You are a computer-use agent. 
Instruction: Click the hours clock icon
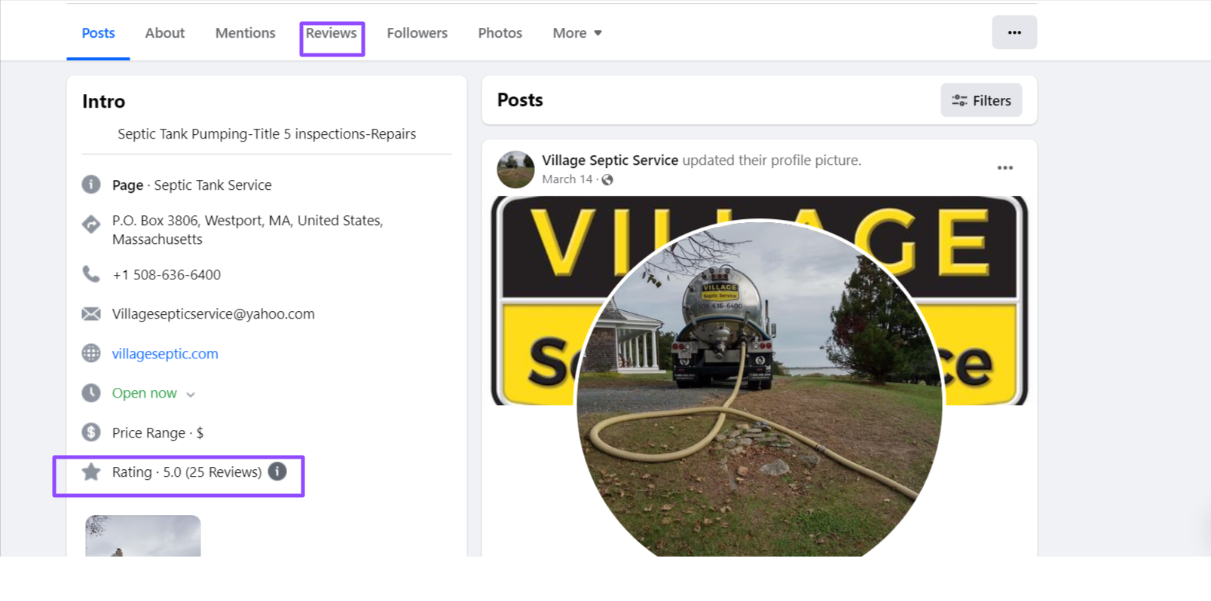91,393
